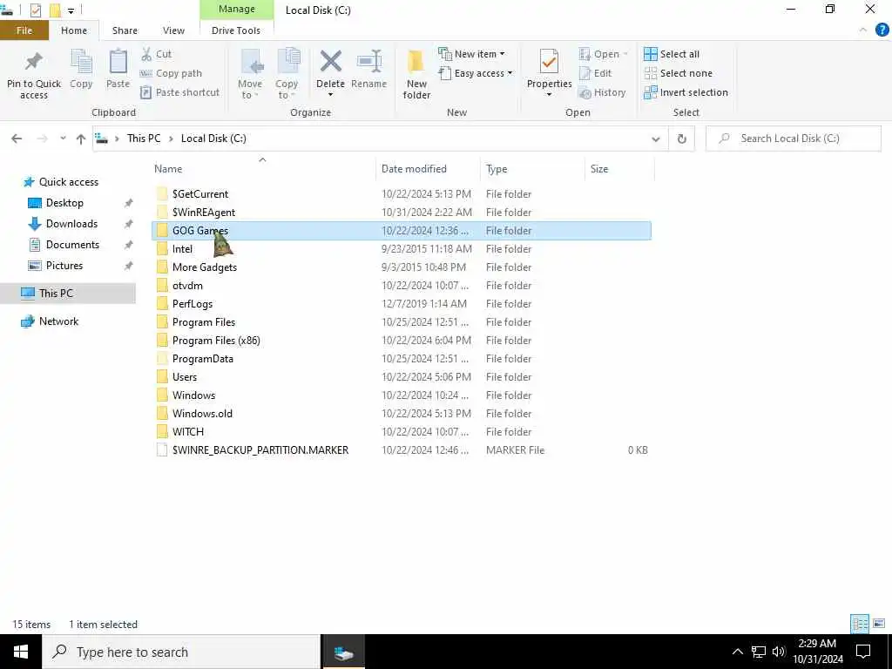Screen dimensions: 892x669
Task: Select all items in folder
Action: pyautogui.click(x=672, y=54)
